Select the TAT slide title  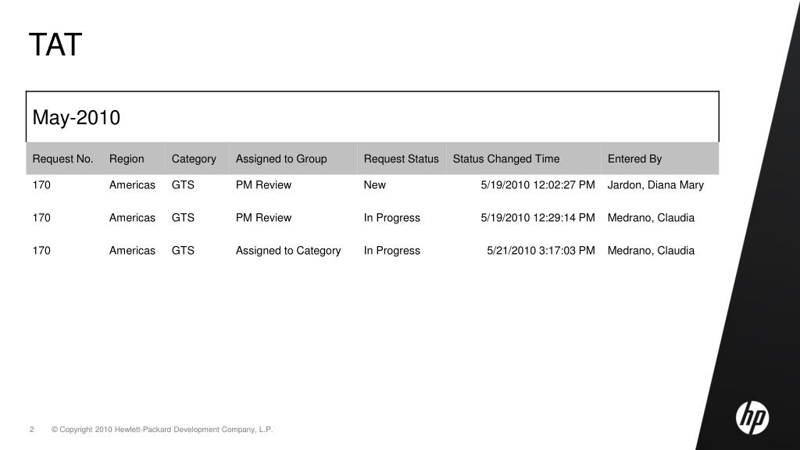55,45
